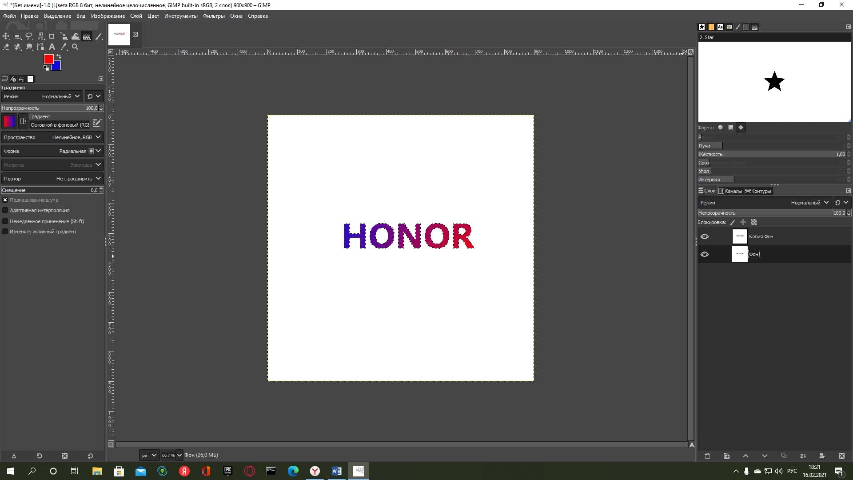Select the Smudge tool

(29, 47)
